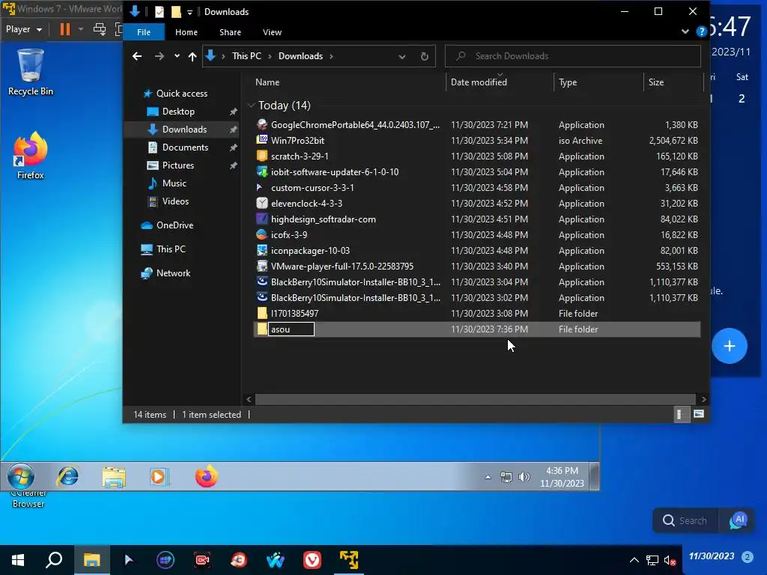Switch to the Share ribbon tab
The height and width of the screenshot is (575, 767).
coord(230,32)
